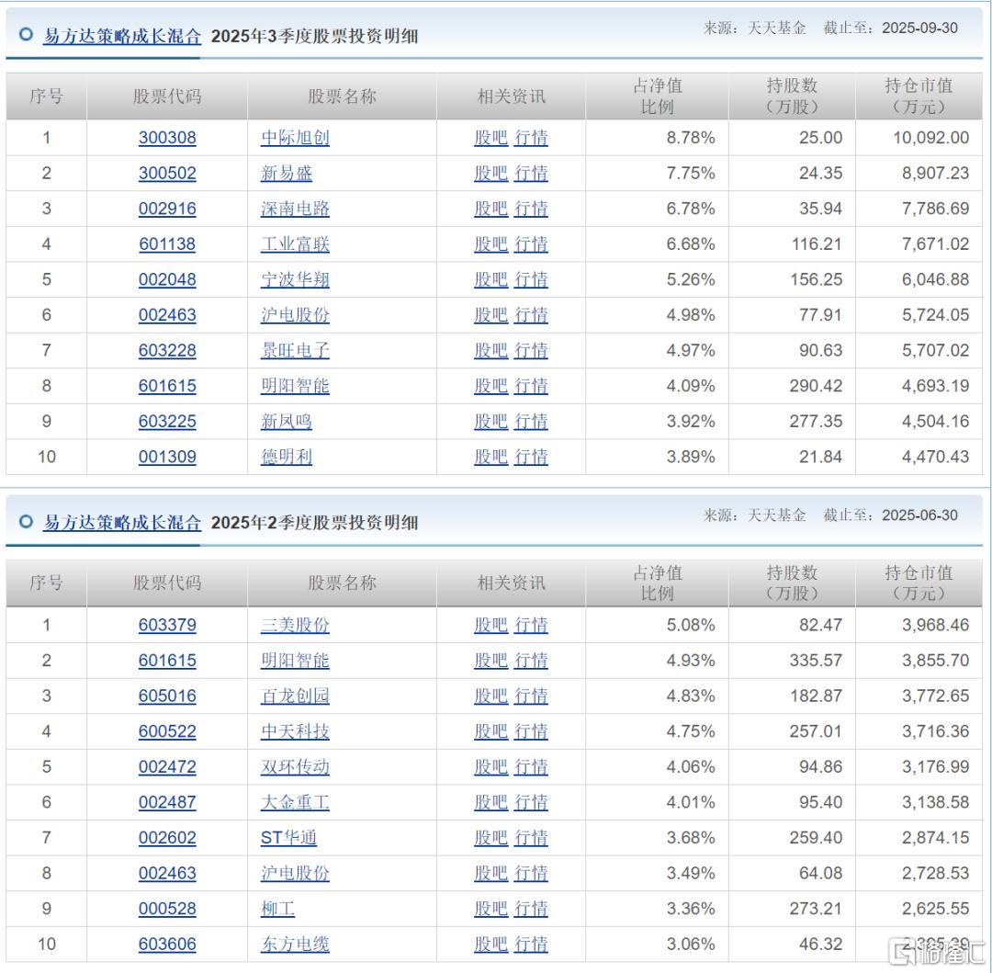The image size is (992, 973).
Task: Open the Q2 易方达策略成长混合 fund title link
Action: pos(122,523)
